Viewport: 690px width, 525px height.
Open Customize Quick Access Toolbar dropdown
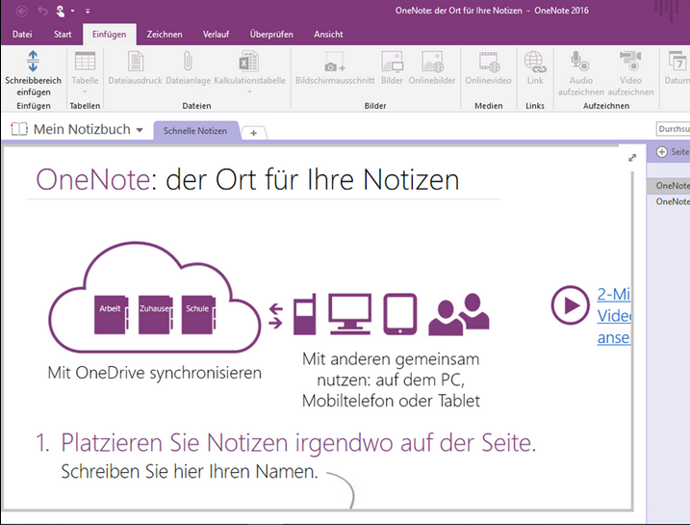(88, 11)
